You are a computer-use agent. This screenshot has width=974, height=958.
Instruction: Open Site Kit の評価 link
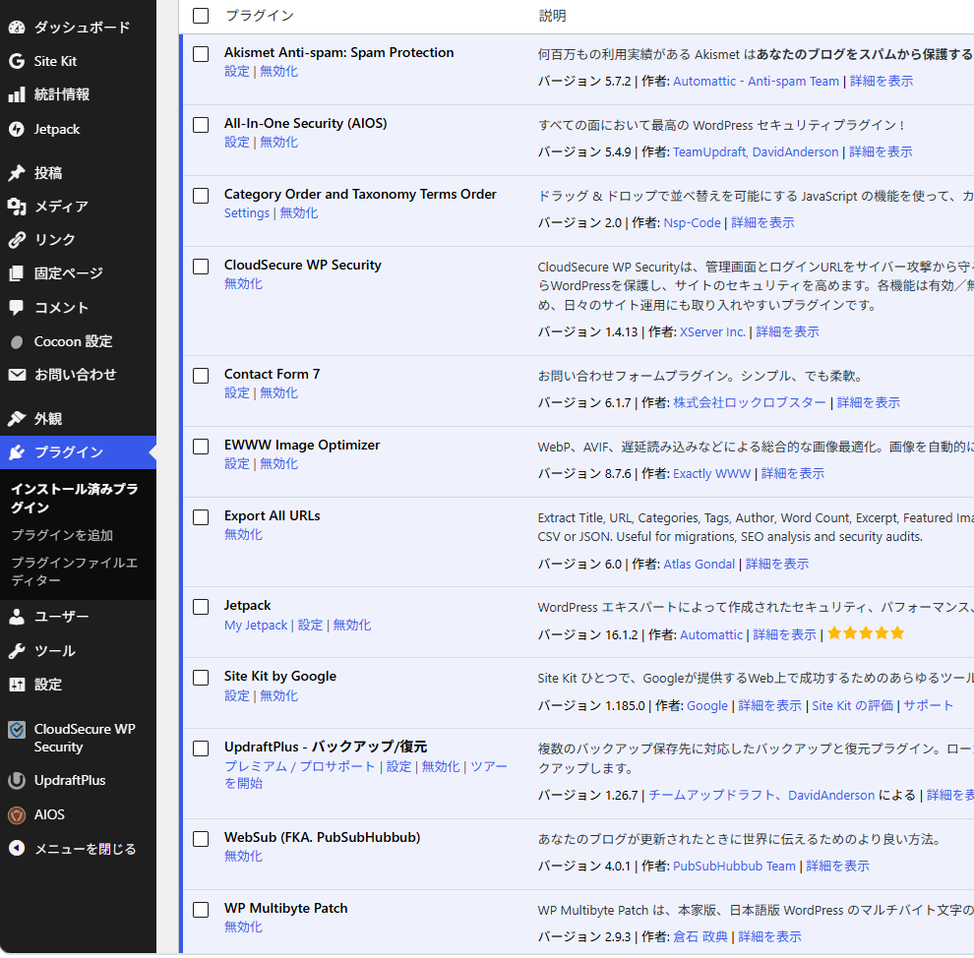coord(852,706)
